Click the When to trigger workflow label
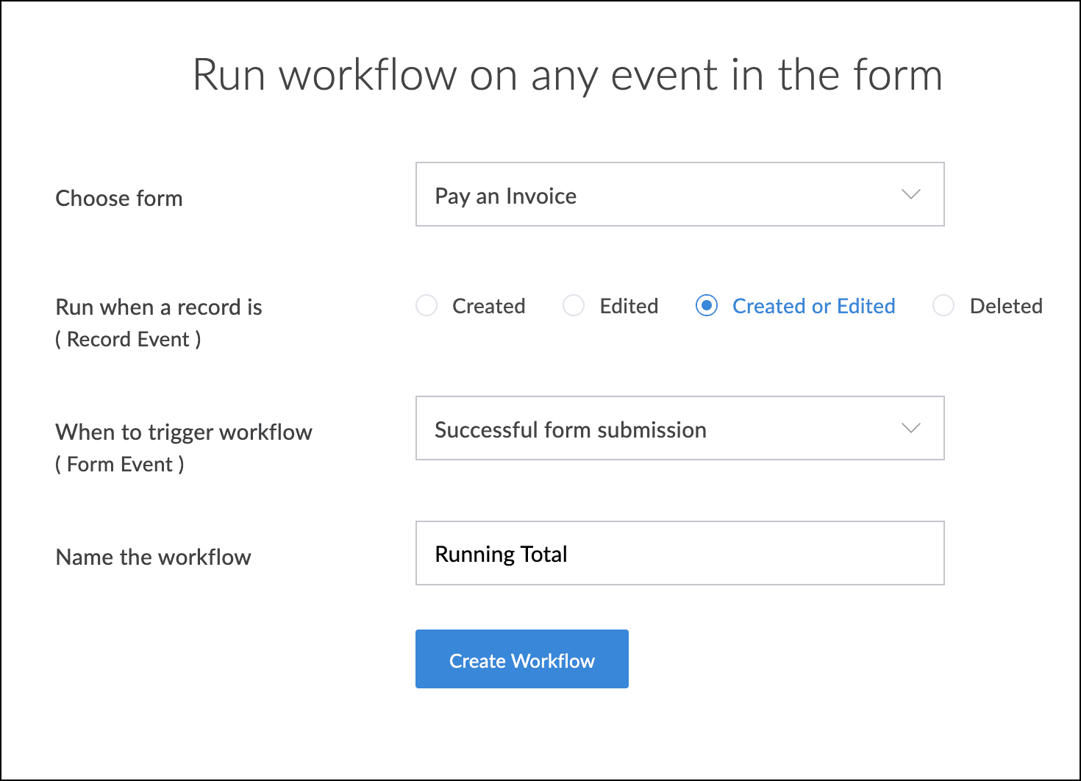Image resolution: width=1081 pixels, height=781 pixels. (184, 432)
